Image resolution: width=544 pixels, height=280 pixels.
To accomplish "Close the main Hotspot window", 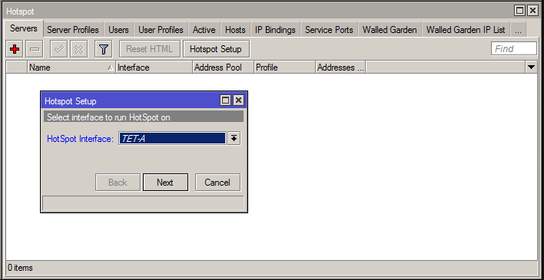I will pos(532,11).
